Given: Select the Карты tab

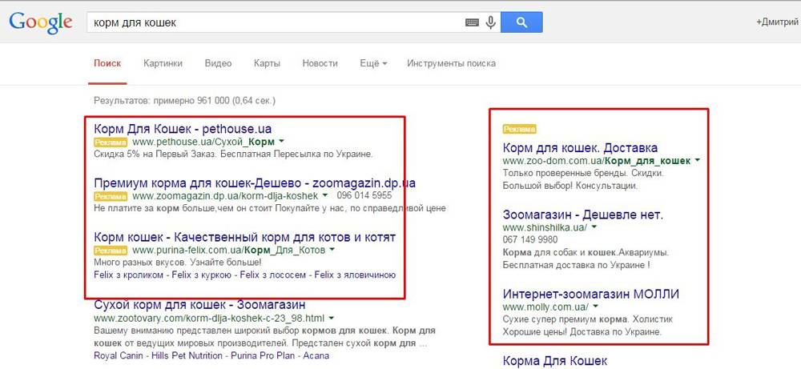Looking at the screenshot, I should [267, 63].
